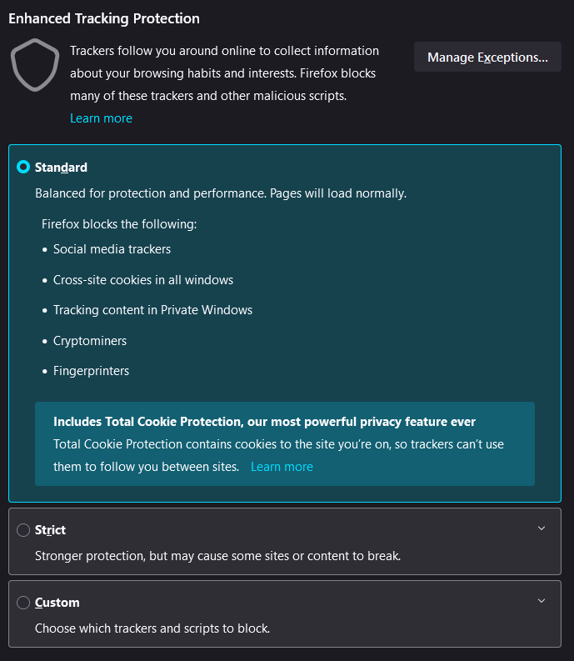Open Learn more about Total Cookie Protection

point(282,467)
